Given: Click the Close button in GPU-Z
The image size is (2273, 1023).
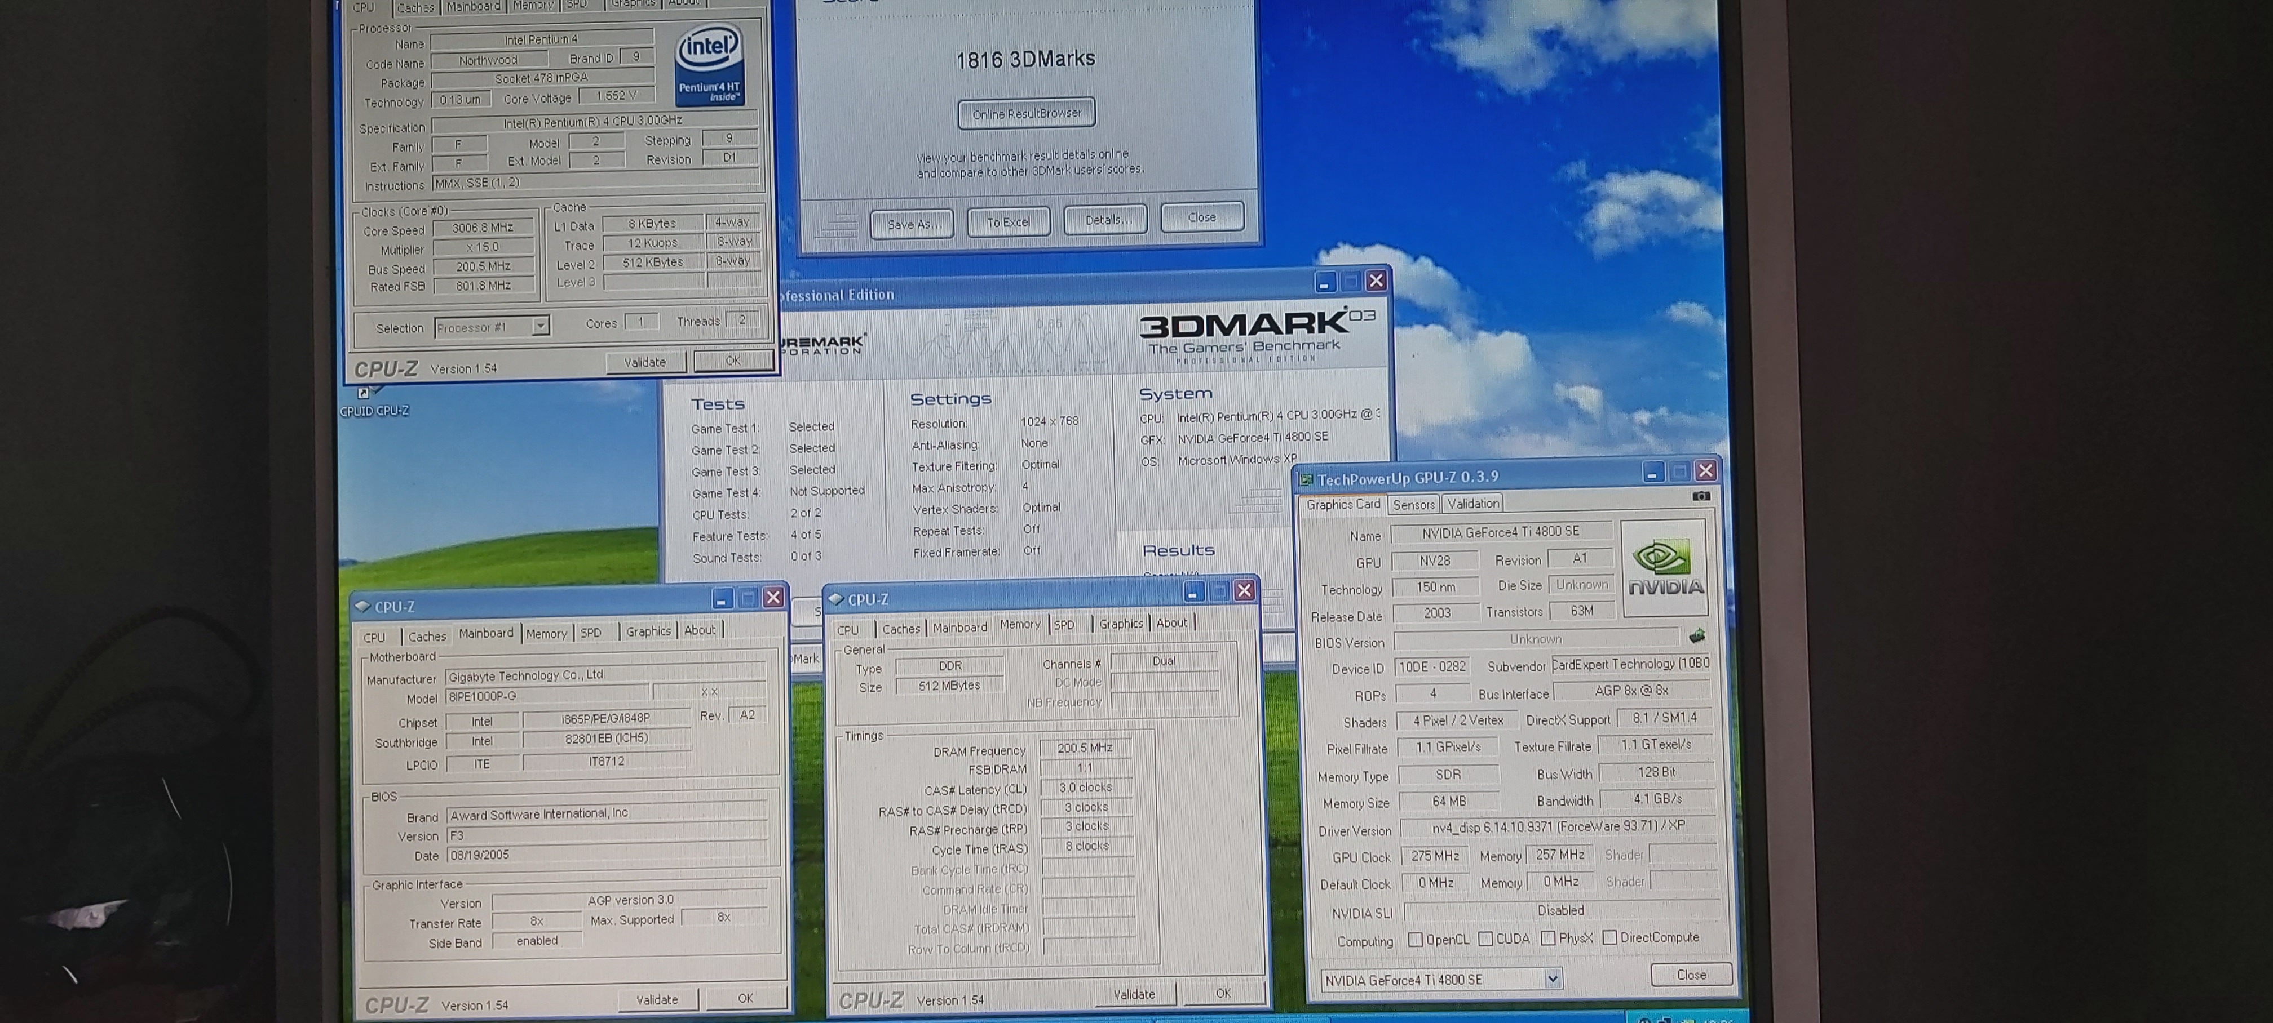Looking at the screenshot, I should coord(1691,975).
